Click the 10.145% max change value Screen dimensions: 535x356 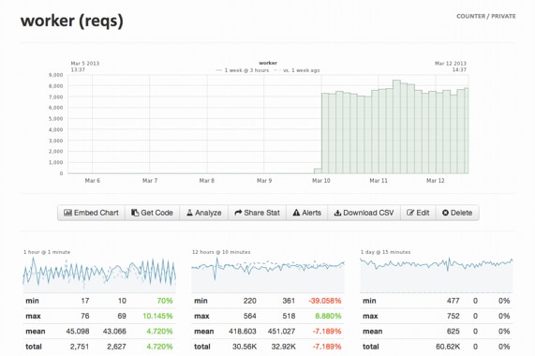157,316
